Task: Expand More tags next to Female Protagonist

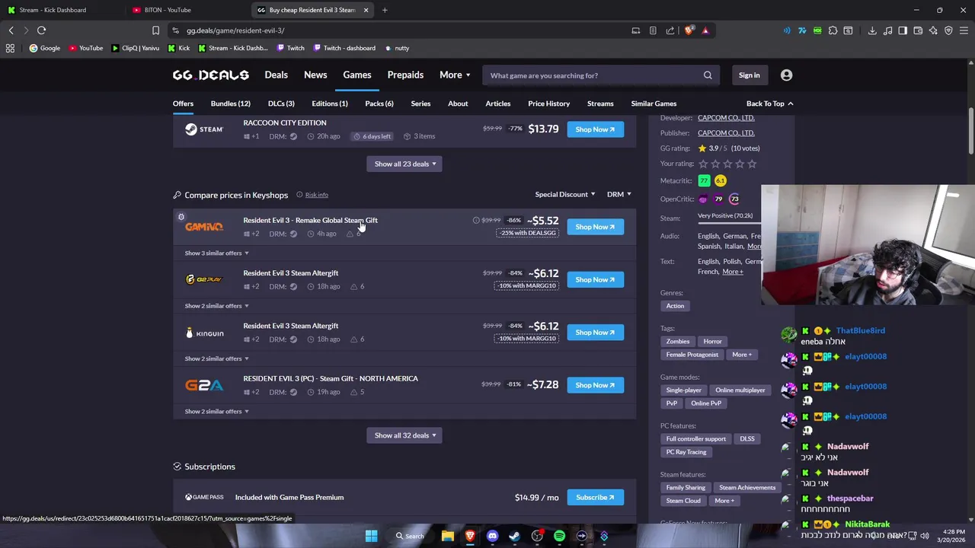Action: pyautogui.click(x=742, y=355)
